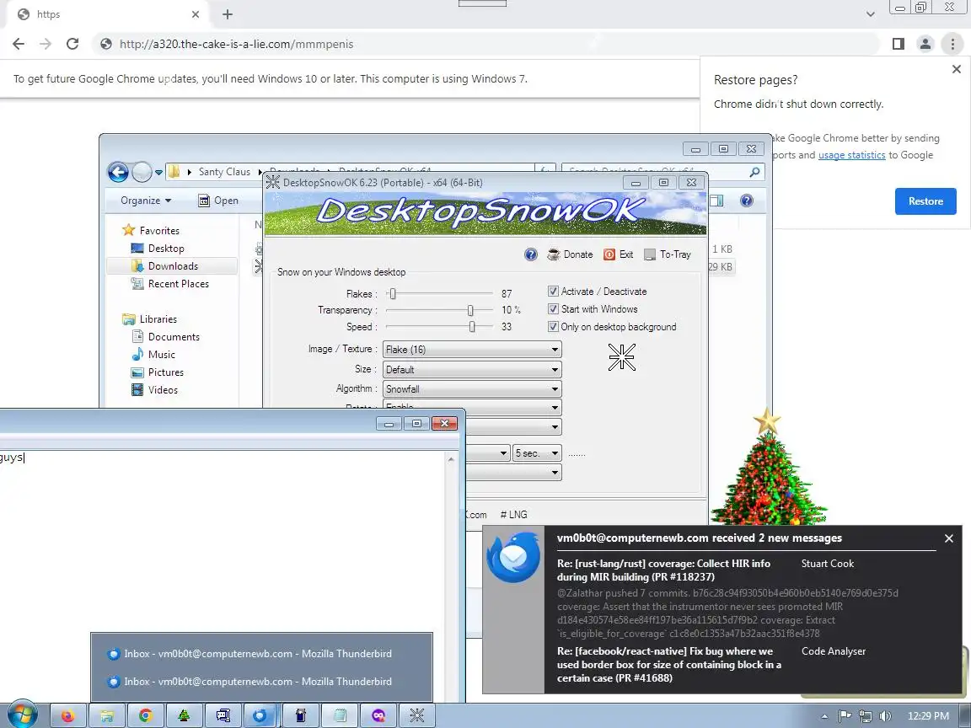Screen dimensions: 971x728
Task: Open the Size Default dropdown
Action: (x=472, y=370)
